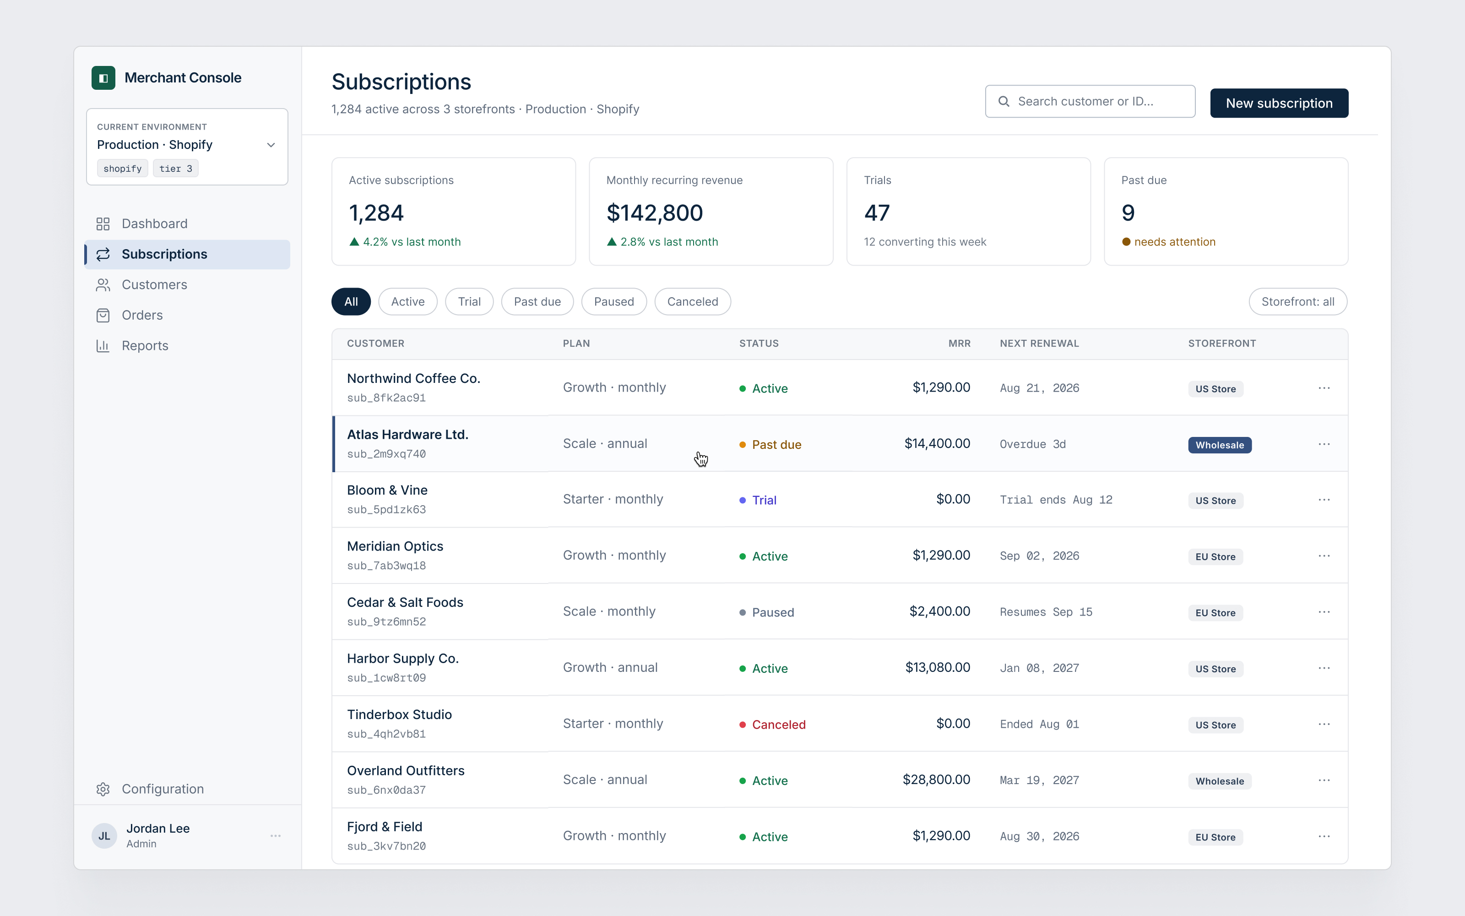The width and height of the screenshot is (1465, 916).
Task: Open more actions for Atlas Hardware Ltd.
Action: click(1324, 444)
